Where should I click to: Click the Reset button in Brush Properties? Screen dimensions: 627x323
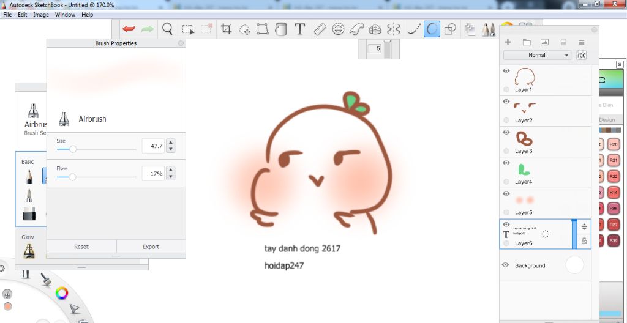[81, 247]
